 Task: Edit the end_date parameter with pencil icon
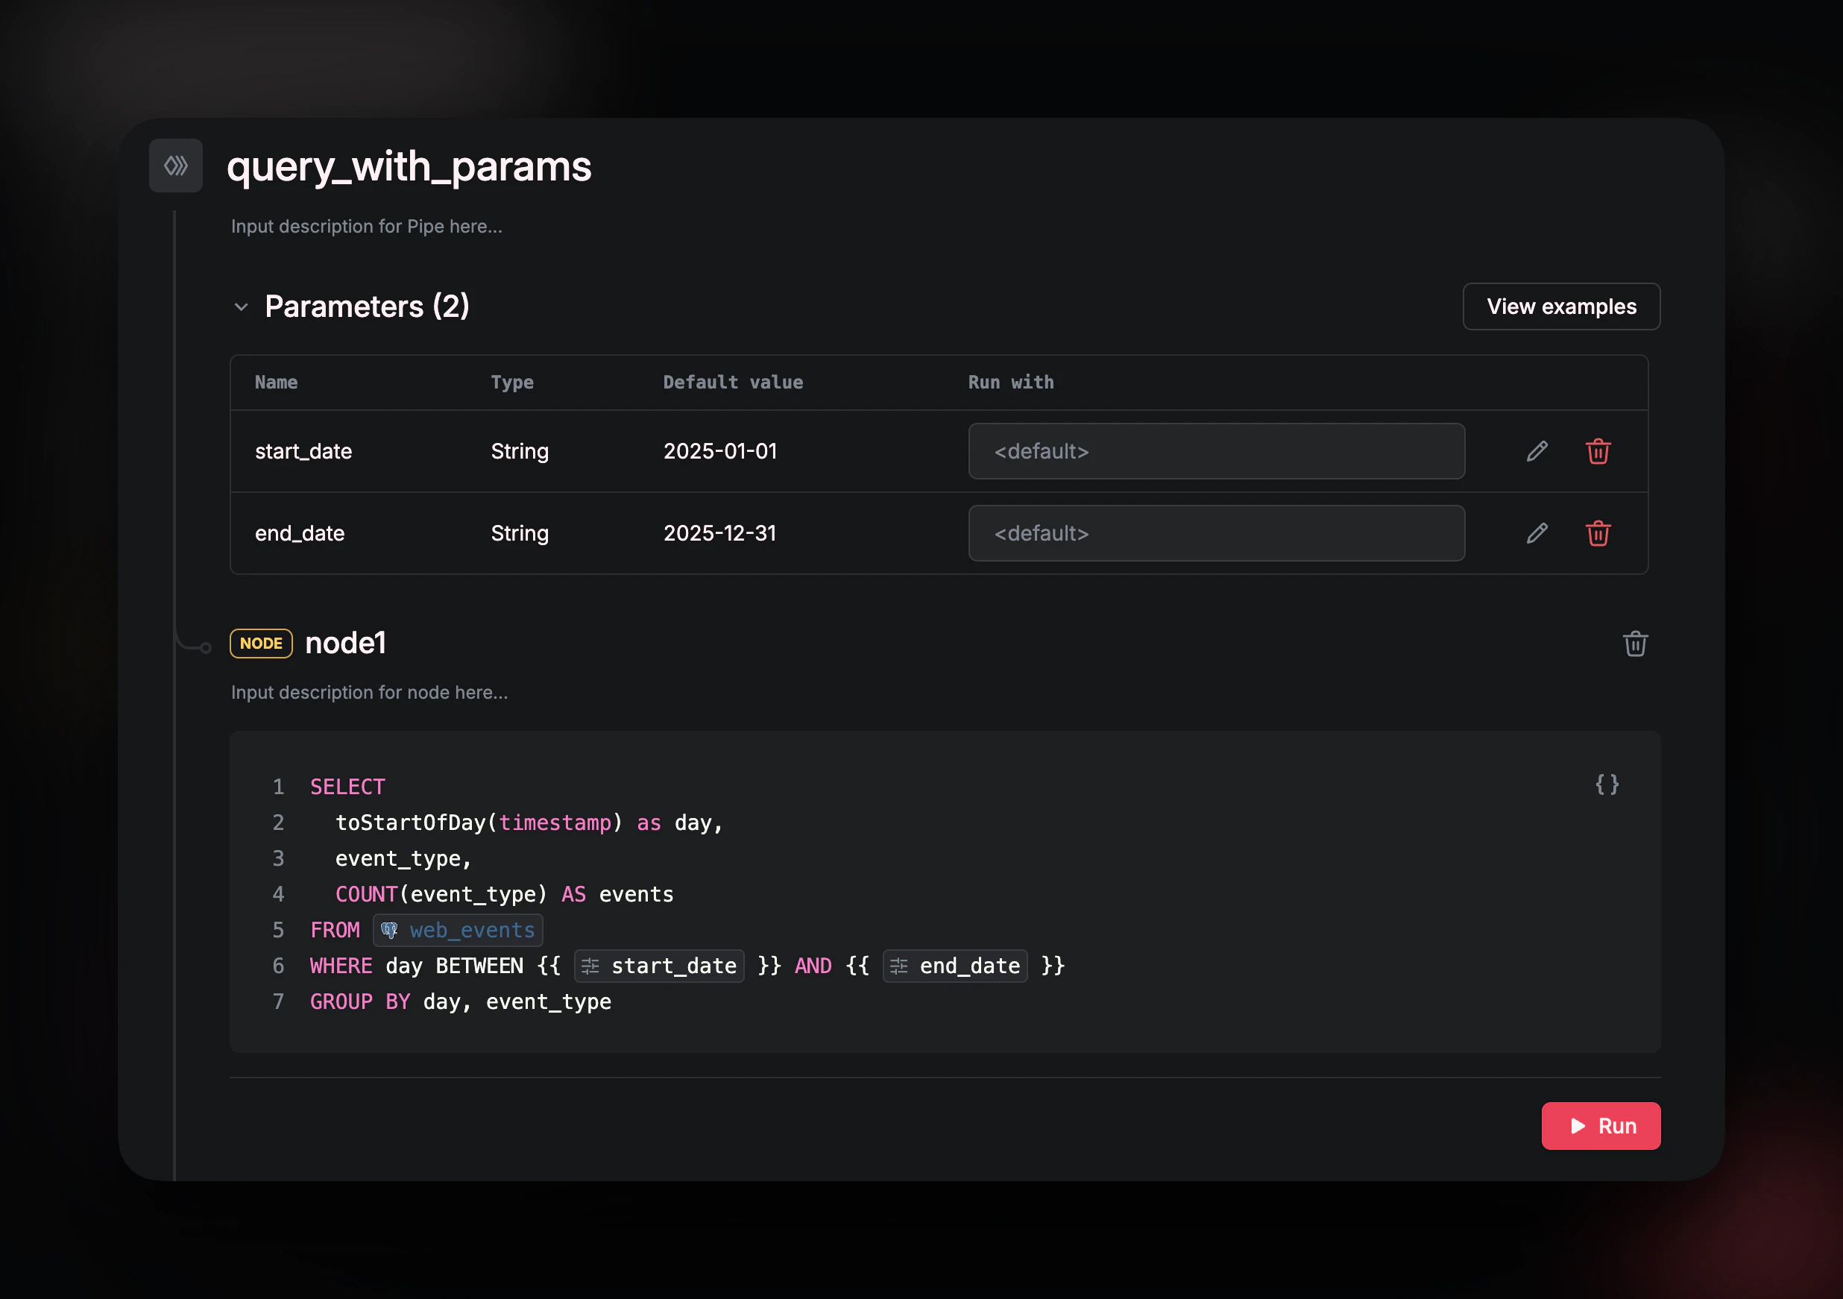[x=1537, y=533]
